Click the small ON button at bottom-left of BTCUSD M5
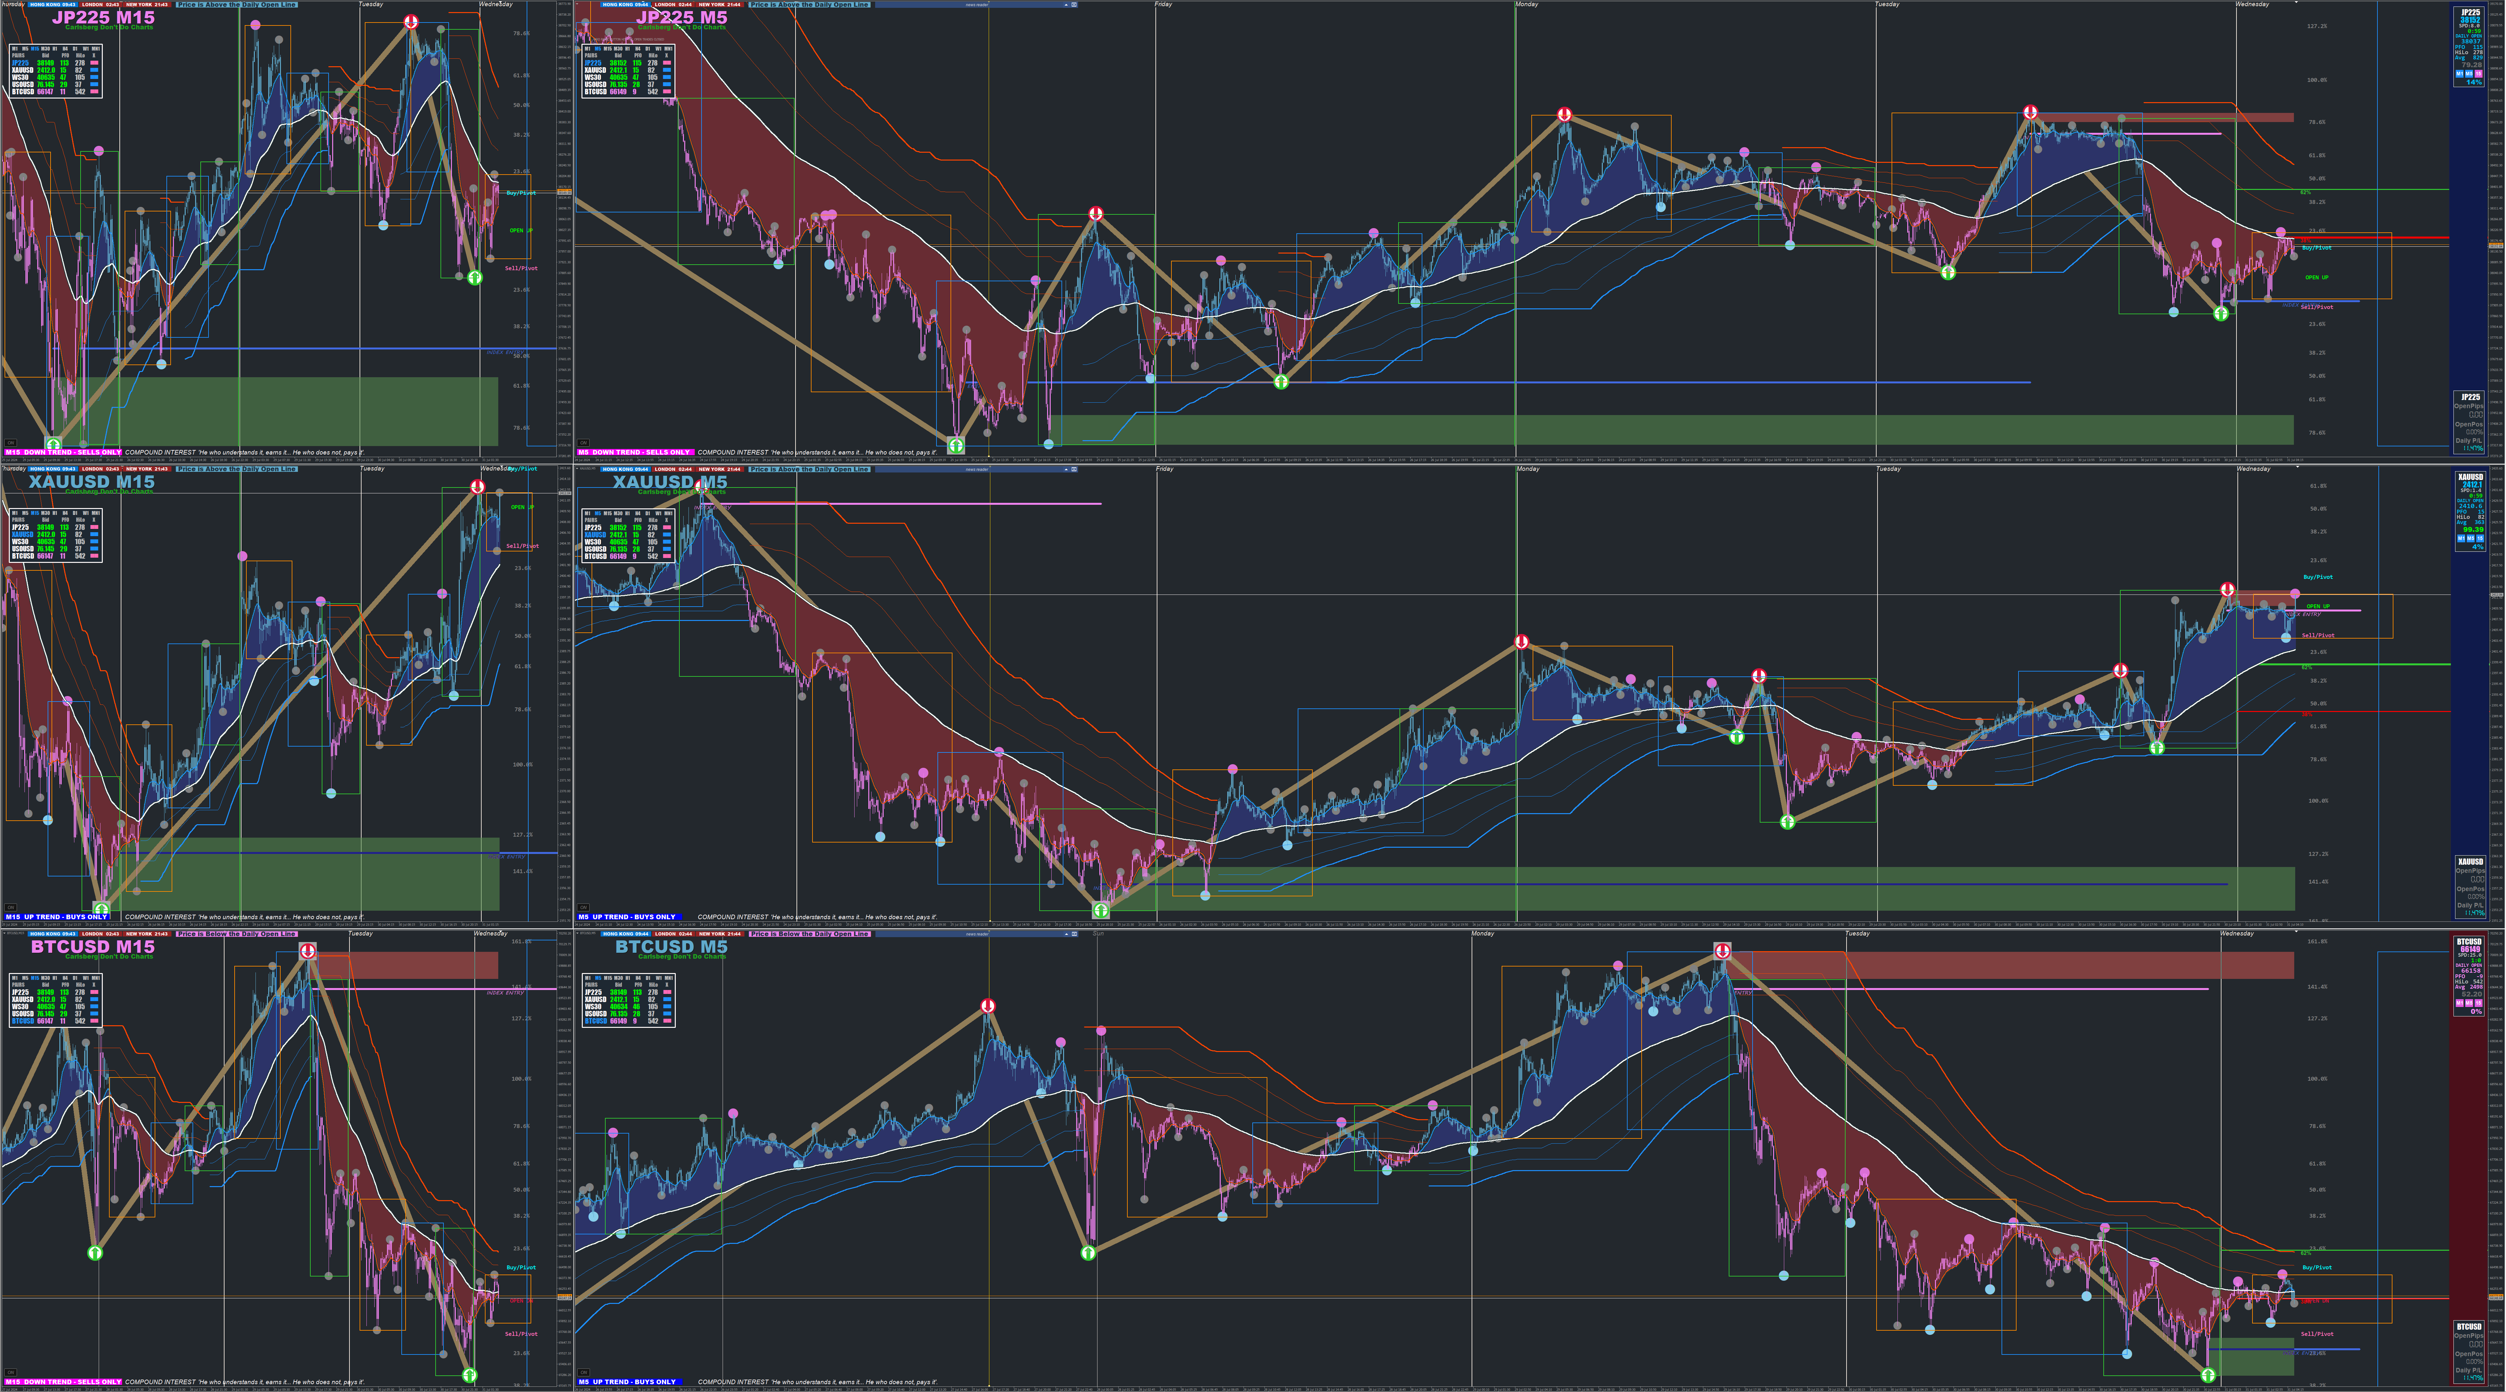The image size is (2506, 1392). (584, 1372)
